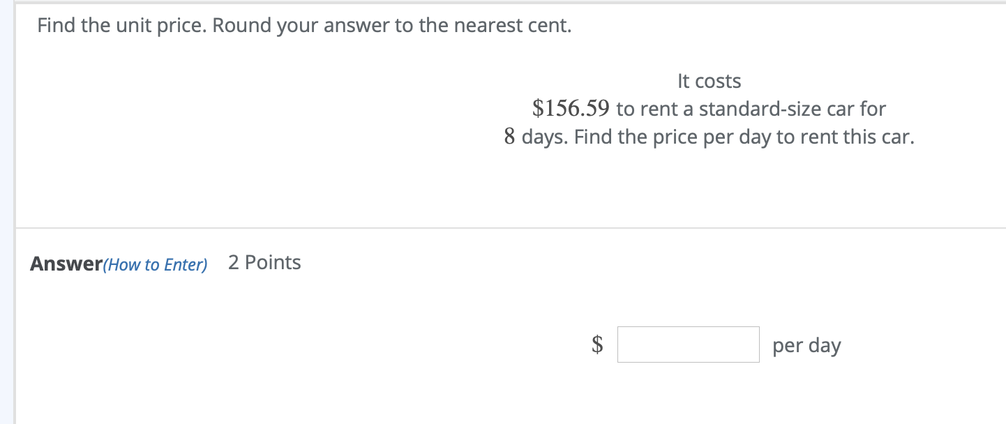Open the How to Enter help link
This screenshot has width=1006, height=424.
click(155, 265)
